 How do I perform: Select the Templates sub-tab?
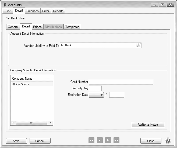click(72, 27)
